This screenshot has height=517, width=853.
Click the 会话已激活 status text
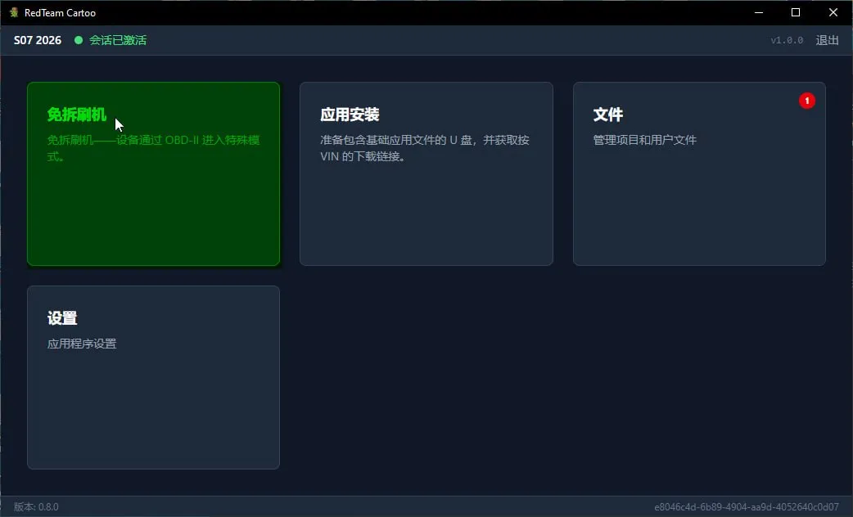(x=118, y=40)
